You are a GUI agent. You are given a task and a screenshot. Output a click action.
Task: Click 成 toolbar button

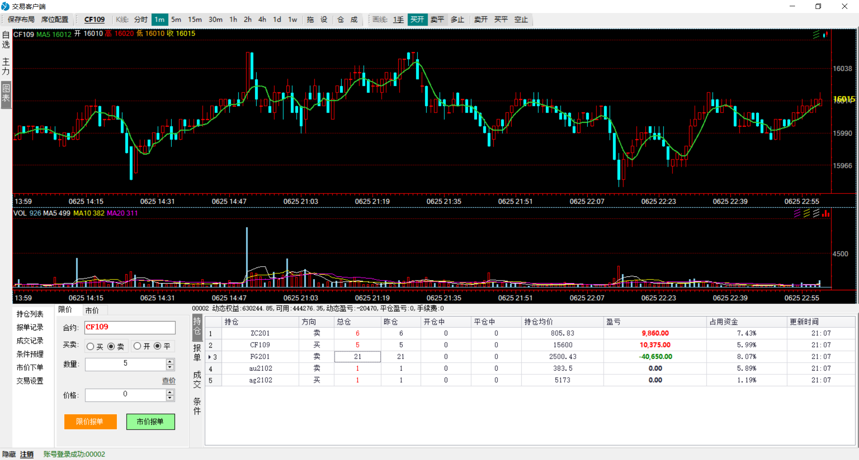(354, 20)
